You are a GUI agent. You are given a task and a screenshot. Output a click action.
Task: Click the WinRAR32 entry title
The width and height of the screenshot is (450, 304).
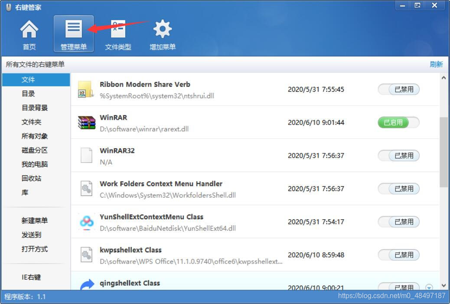point(117,151)
